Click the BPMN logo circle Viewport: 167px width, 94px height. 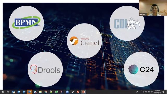[26, 23]
